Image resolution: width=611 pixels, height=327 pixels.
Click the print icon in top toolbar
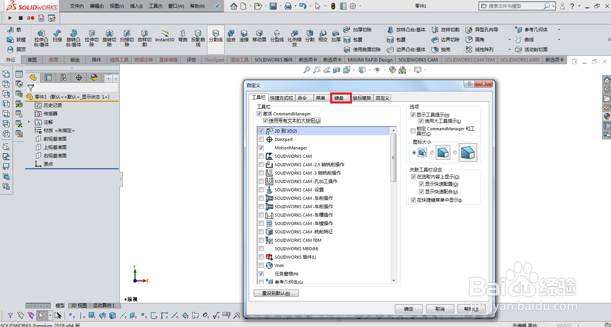(288, 6)
